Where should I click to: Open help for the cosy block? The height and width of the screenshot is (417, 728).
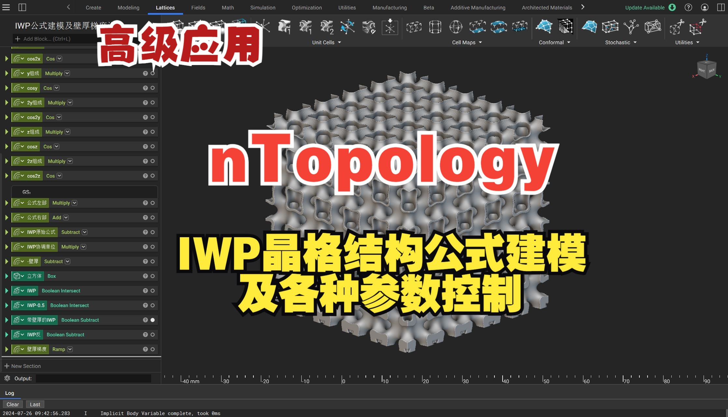pyautogui.click(x=145, y=88)
